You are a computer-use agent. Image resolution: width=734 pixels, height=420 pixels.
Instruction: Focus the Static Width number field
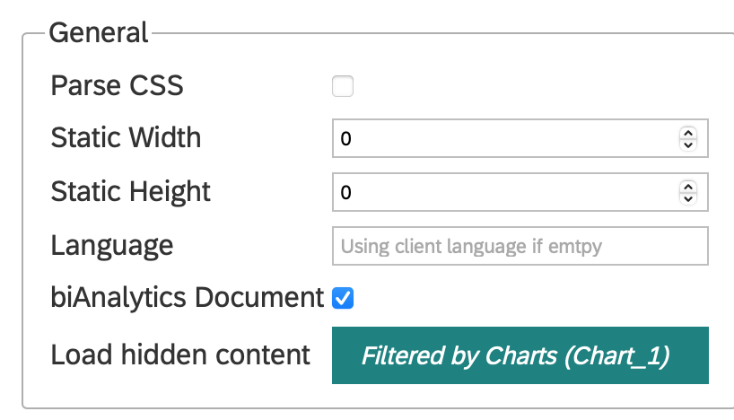pos(520,138)
